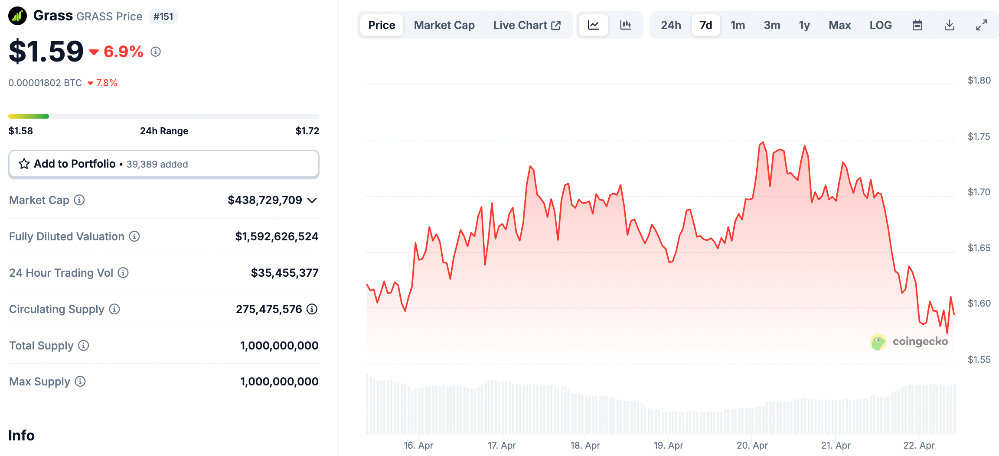Show 24 Hour Trading Vol info icon
Screen dimensions: 999x456
tap(123, 273)
